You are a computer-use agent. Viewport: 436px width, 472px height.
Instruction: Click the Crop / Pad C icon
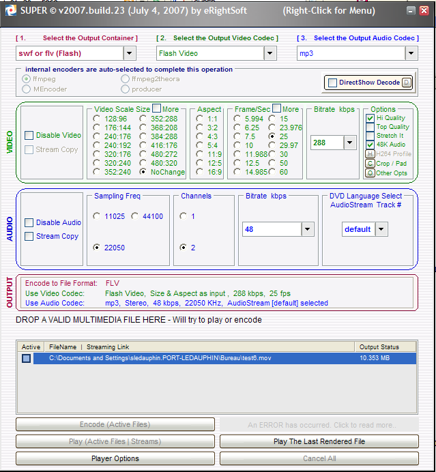click(370, 163)
